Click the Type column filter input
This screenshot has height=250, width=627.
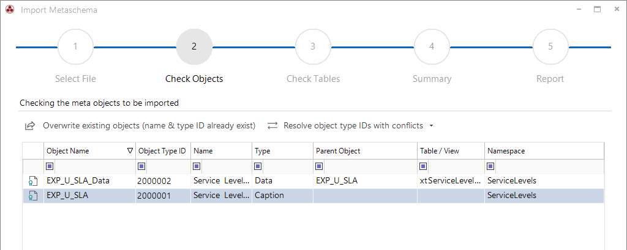coord(288,166)
